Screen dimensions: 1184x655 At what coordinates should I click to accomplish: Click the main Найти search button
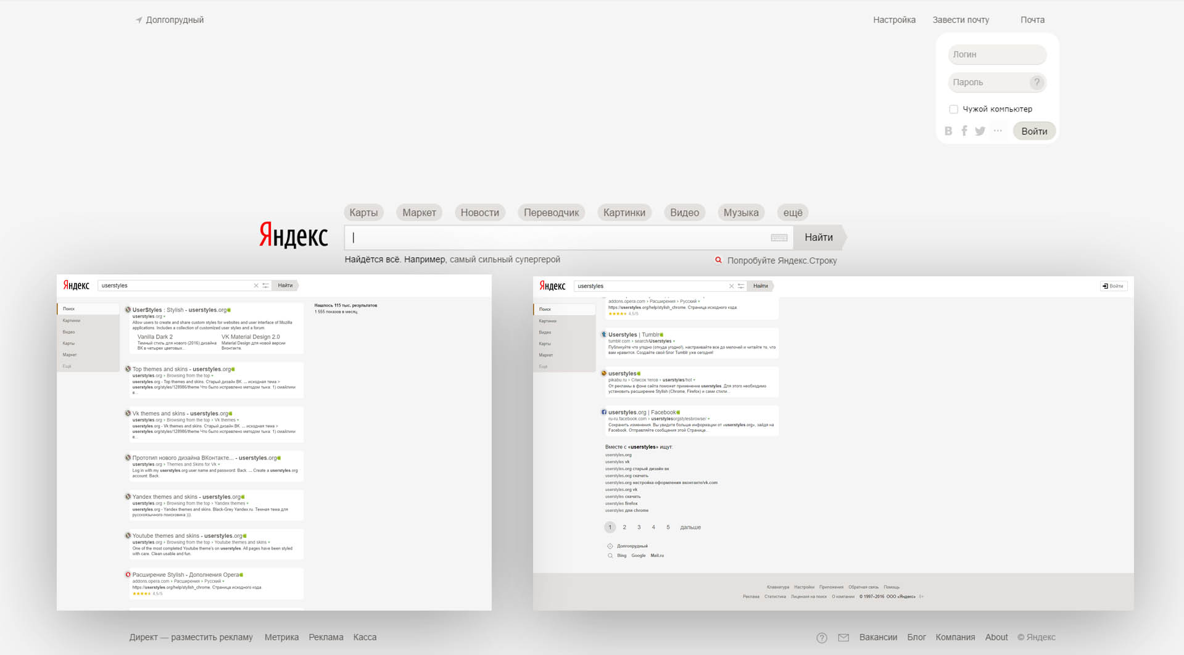(x=819, y=237)
